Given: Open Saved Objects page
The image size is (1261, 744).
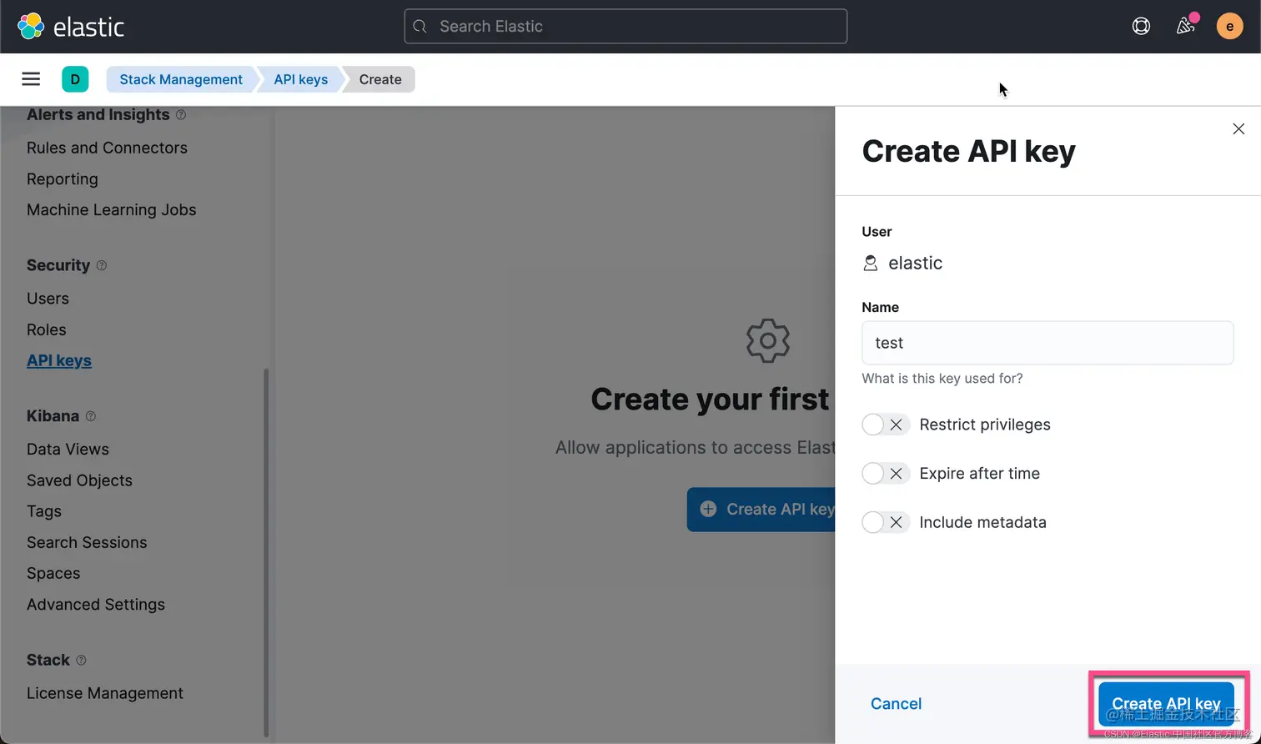Looking at the screenshot, I should click(79, 480).
